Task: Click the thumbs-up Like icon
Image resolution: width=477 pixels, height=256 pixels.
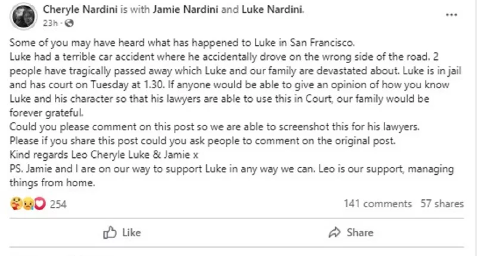Action: click(109, 232)
